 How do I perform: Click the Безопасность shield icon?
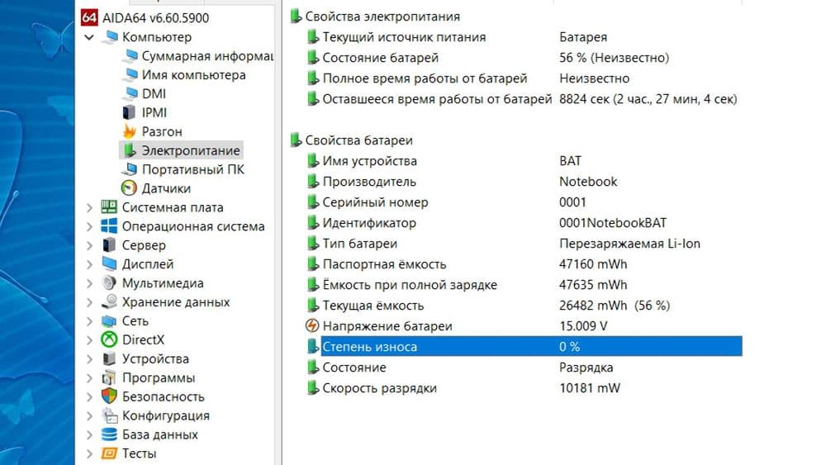coord(109,396)
